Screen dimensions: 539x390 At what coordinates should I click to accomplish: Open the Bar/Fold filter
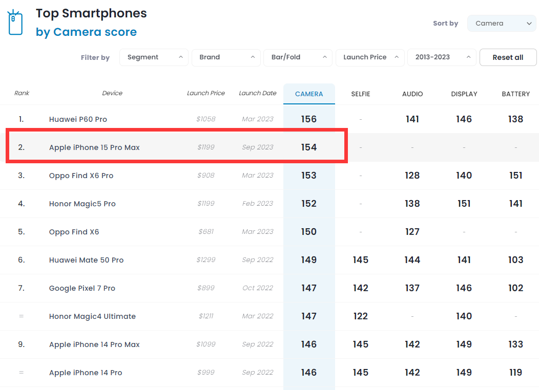(297, 57)
